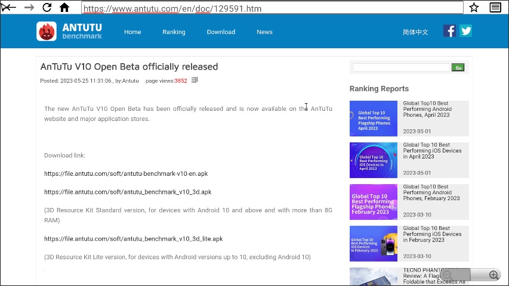Screen dimensions: 509x286
Task: Zoom out with the minus magnifier icon
Action: pos(448,275)
